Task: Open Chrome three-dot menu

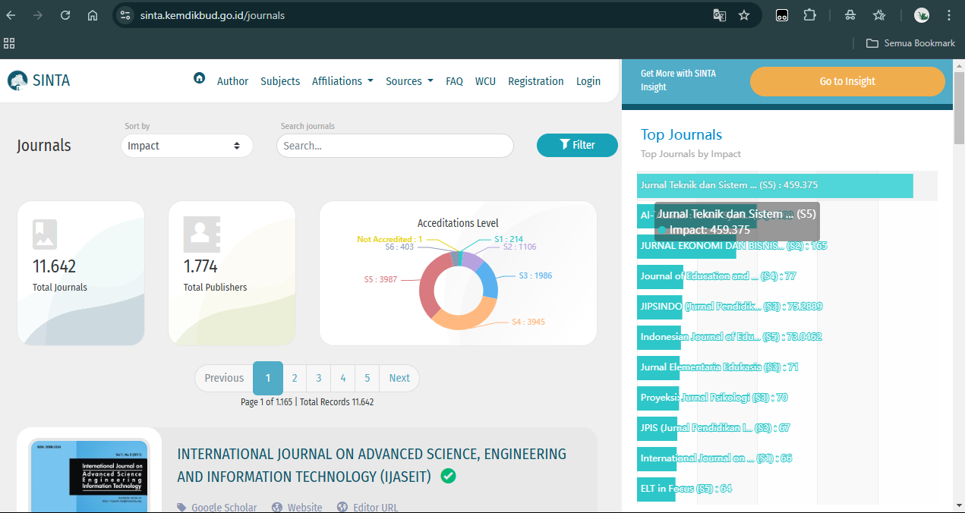Action: (949, 15)
